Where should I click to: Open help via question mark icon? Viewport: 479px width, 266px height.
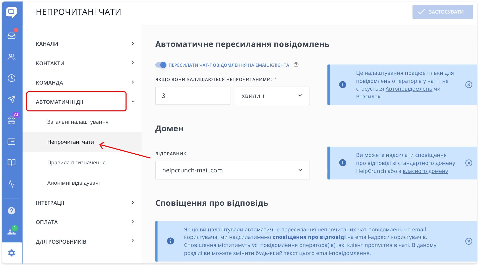(x=12, y=211)
